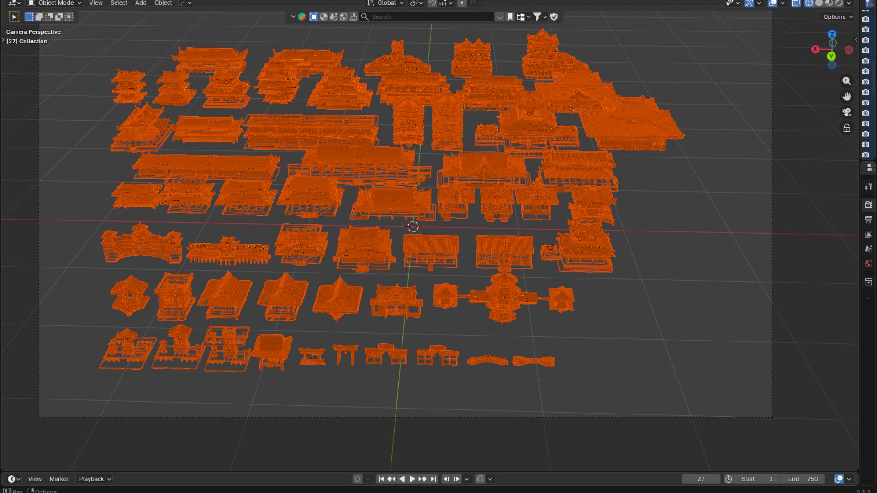Screen dimensions: 877x493
Task: Jump to next keyframe
Action: [x=423, y=479]
